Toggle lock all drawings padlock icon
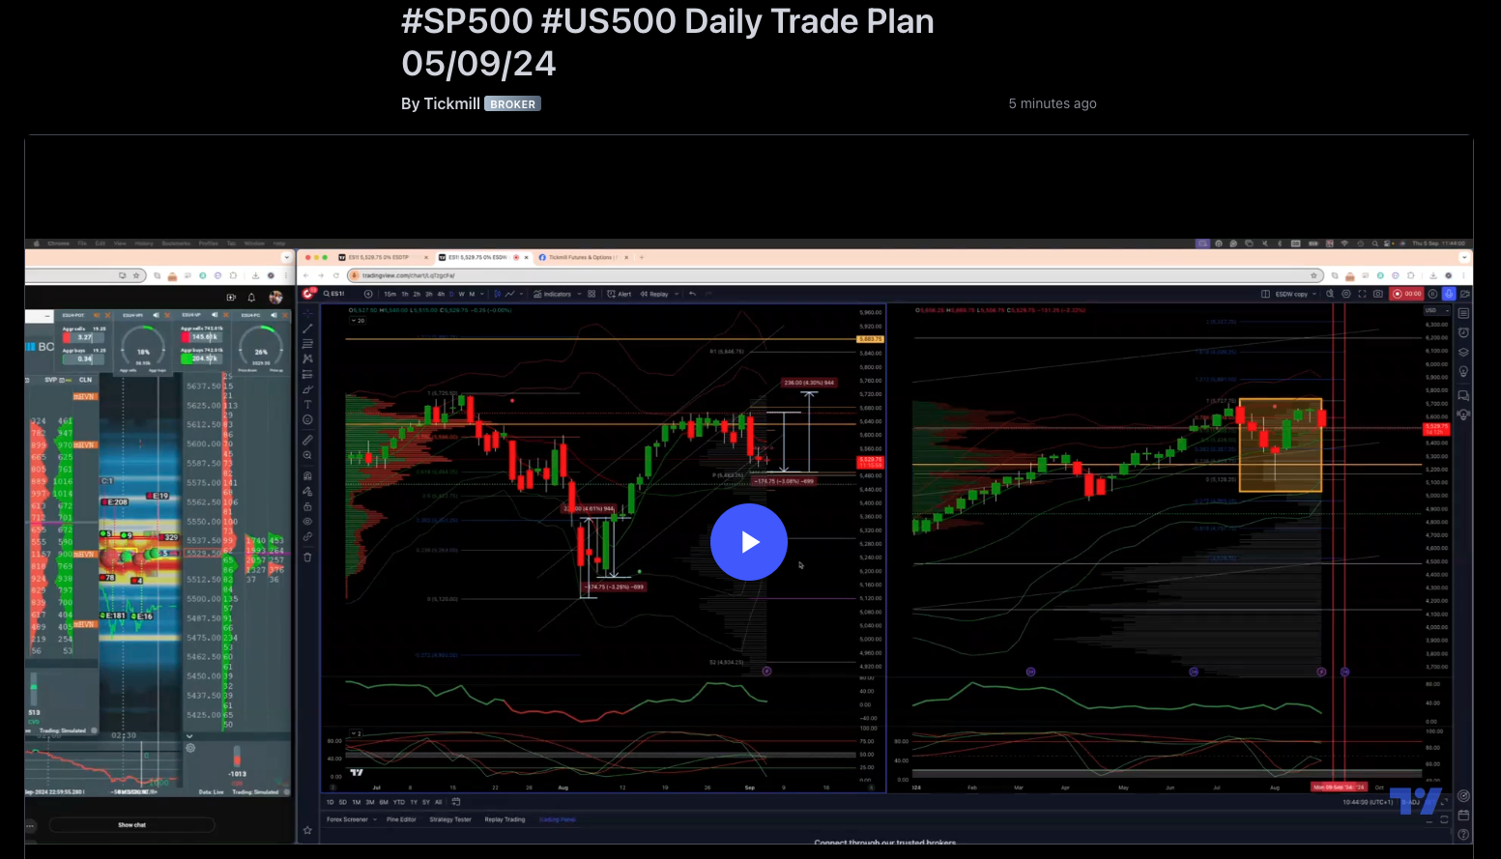The height and width of the screenshot is (859, 1501). point(307,506)
